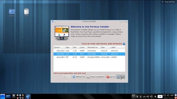The image size is (177, 99).
Task: Click the 508M used cell
Action: click(82, 51)
